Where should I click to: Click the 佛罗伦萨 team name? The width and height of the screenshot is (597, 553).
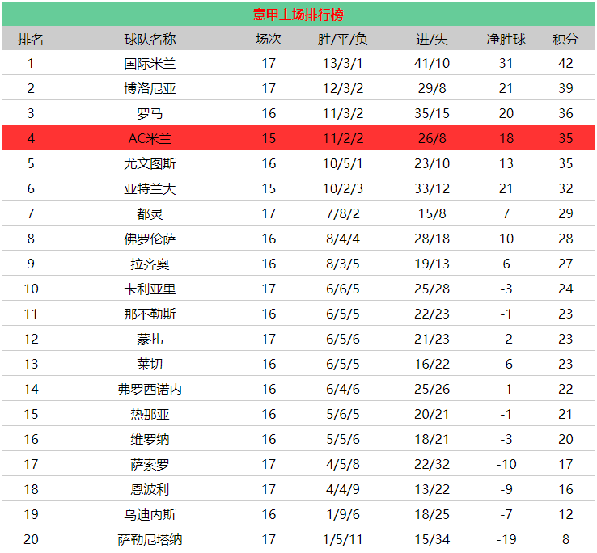point(150,239)
